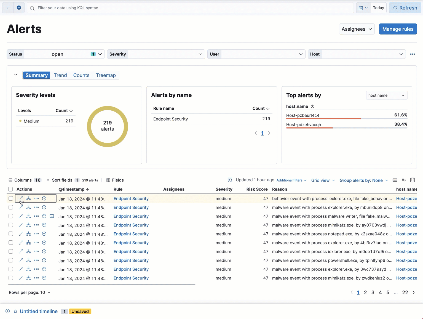
Task: Check the box for the mimikatz.exe ay0703vwdj alert
Action: [11, 225]
